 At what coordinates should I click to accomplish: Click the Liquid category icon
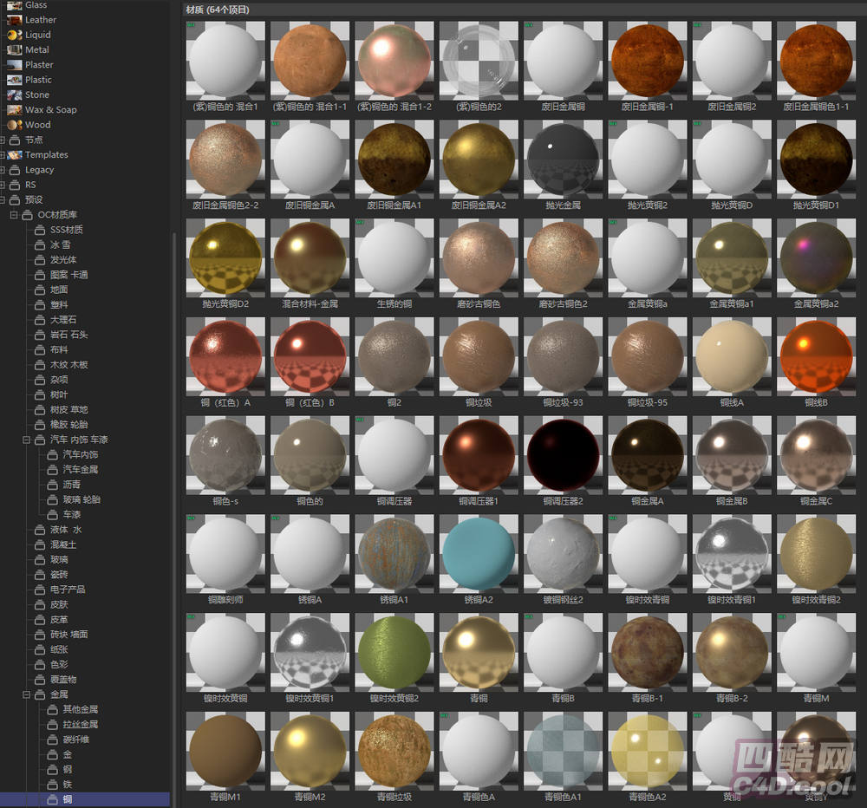[14, 35]
